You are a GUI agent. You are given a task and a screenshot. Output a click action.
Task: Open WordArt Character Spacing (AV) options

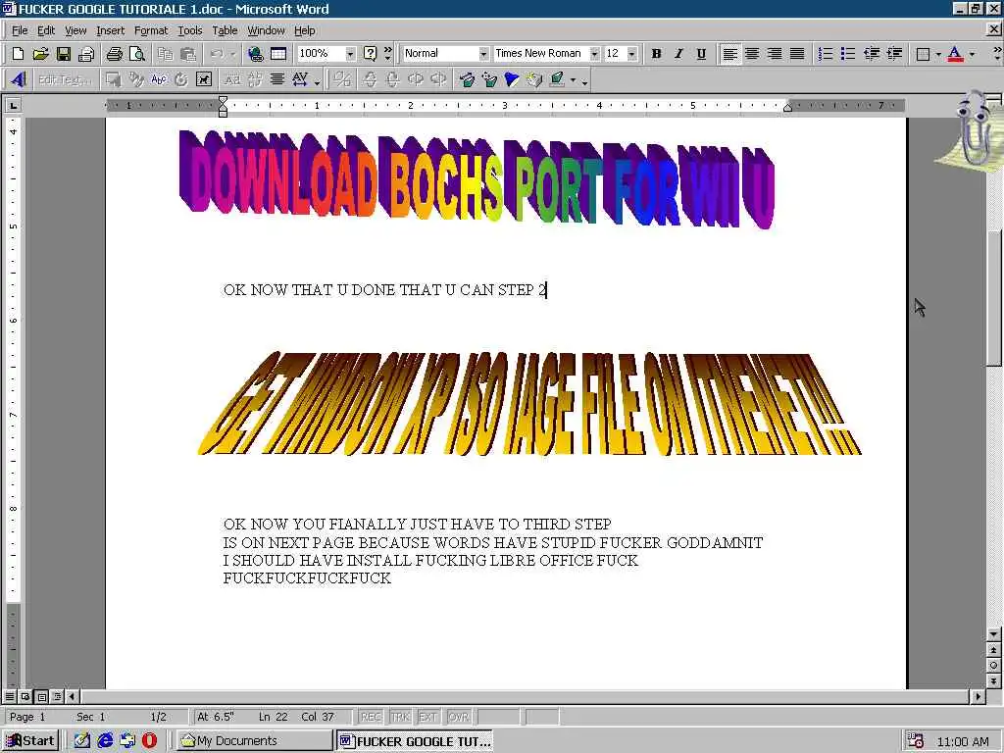point(301,79)
